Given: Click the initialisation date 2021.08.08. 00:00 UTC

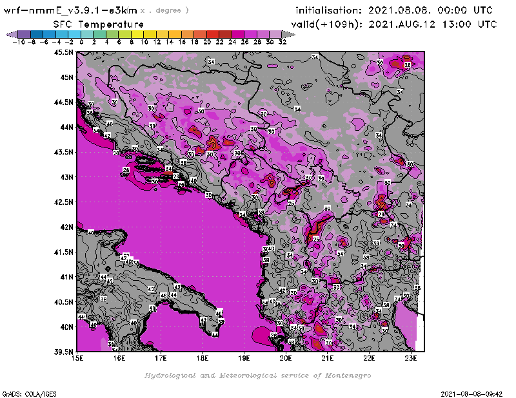Looking at the screenshot, I should (x=430, y=10).
